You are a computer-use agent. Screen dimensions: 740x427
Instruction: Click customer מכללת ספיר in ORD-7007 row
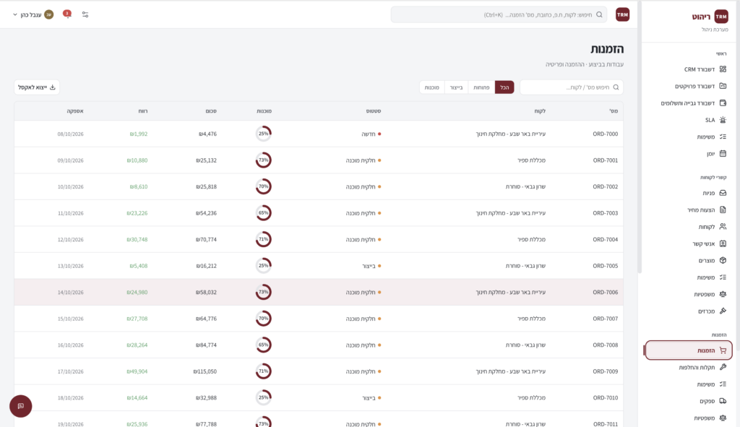(531, 319)
